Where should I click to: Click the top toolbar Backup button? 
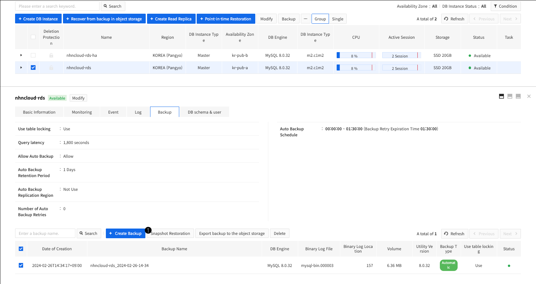pos(288,19)
